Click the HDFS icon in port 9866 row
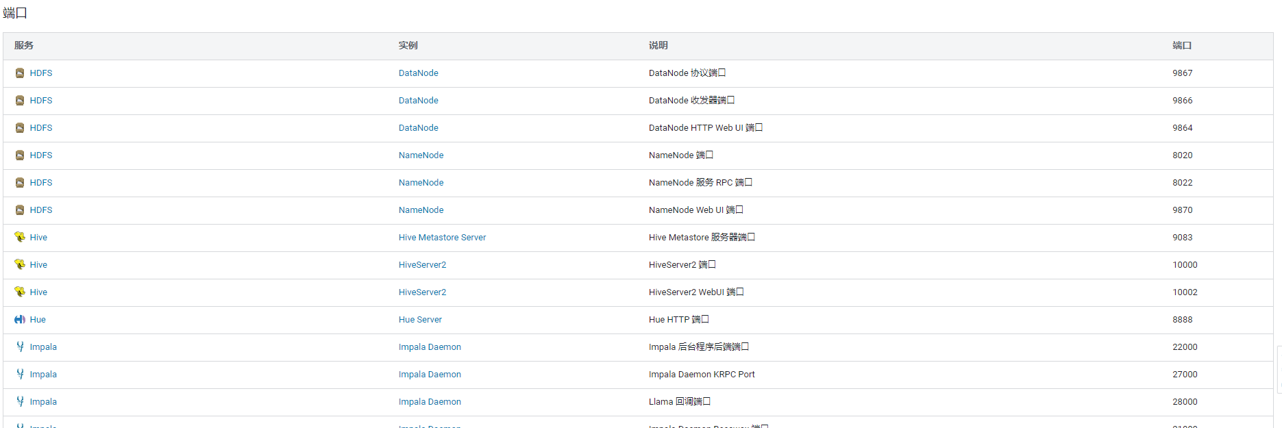 pyautogui.click(x=20, y=101)
